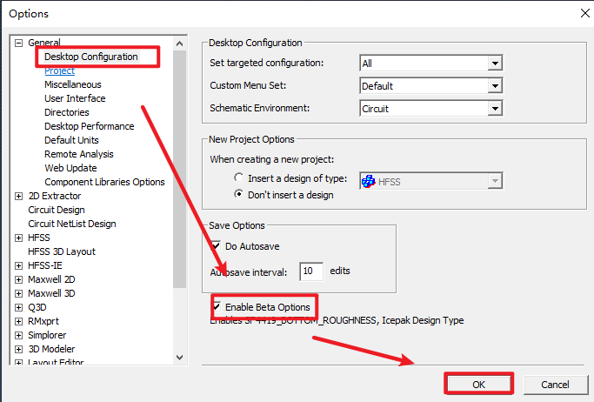
Task: Select the Directories entry
Action: click(67, 112)
